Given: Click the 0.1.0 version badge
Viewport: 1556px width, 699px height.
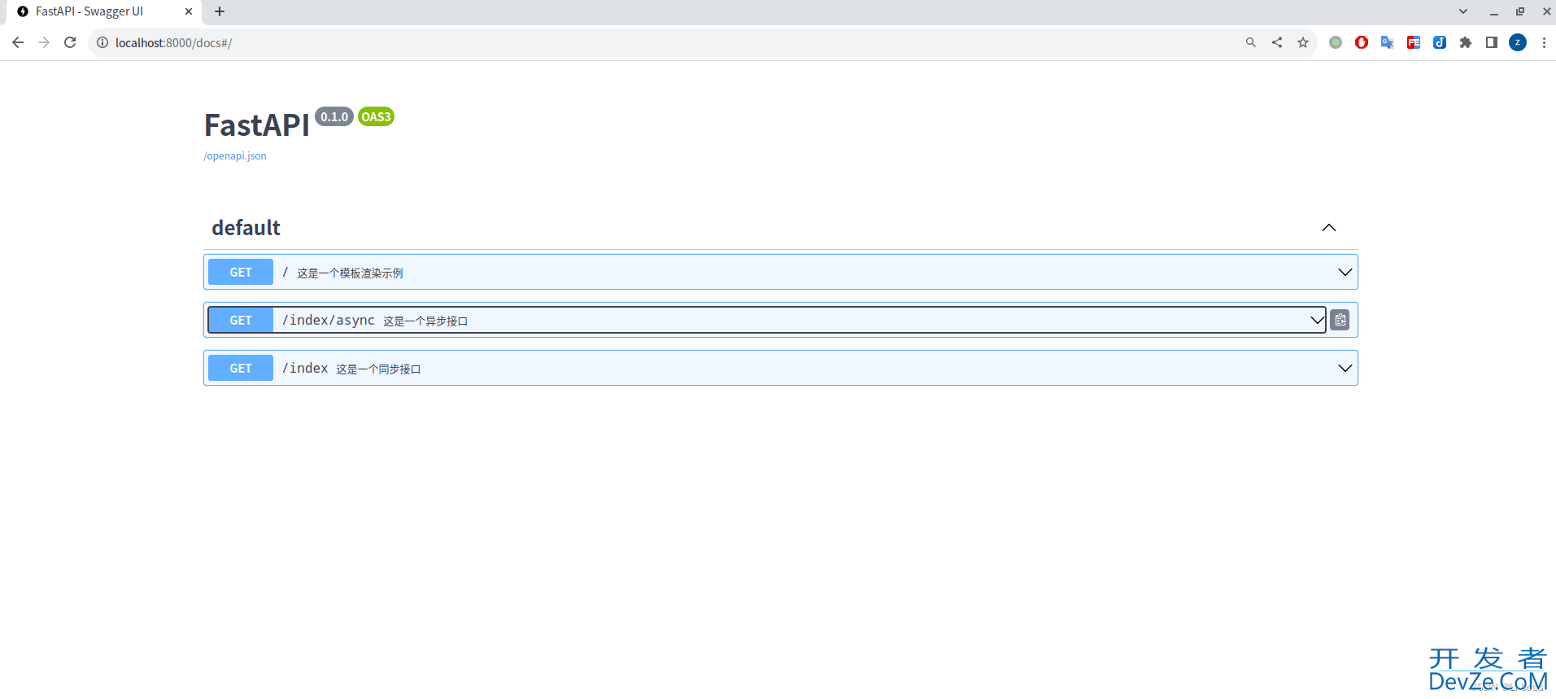Looking at the screenshot, I should tap(334, 116).
